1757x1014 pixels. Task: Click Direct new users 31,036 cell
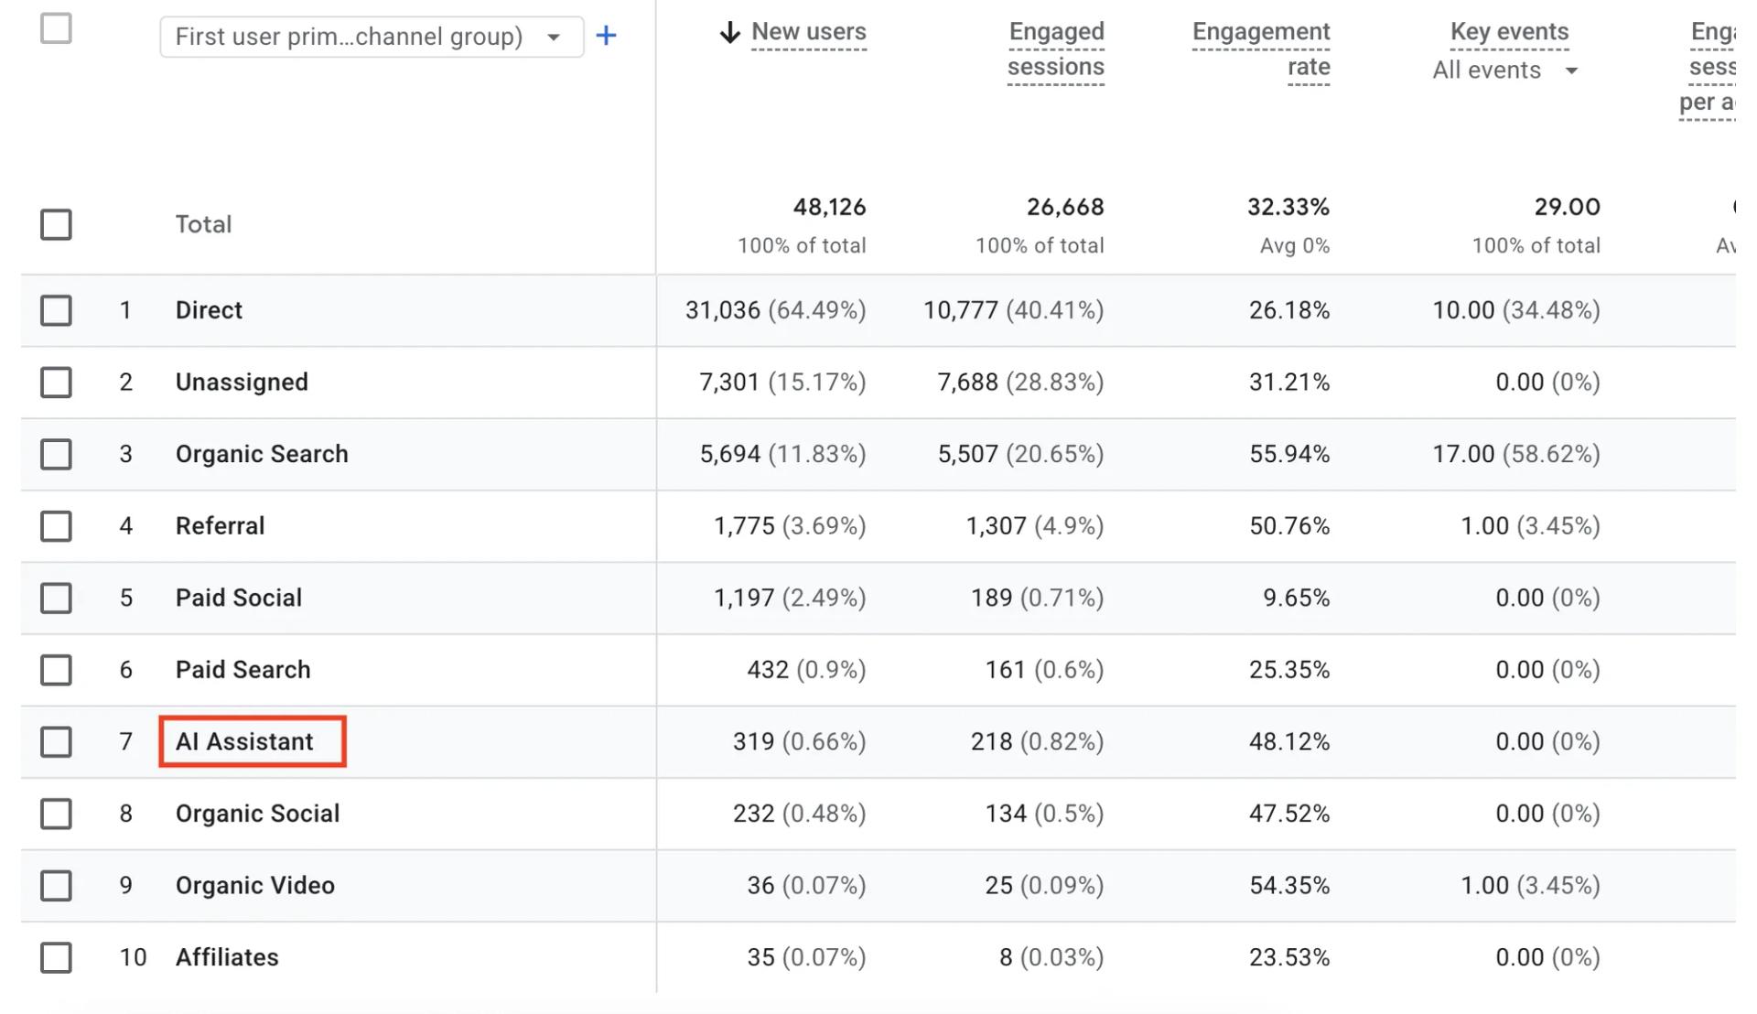click(x=775, y=310)
